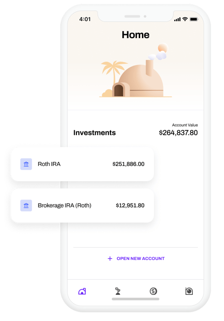Tap the plant growth tab icon
Screen dimensions: 224x321
pyautogui.click(x=118, y=291)
